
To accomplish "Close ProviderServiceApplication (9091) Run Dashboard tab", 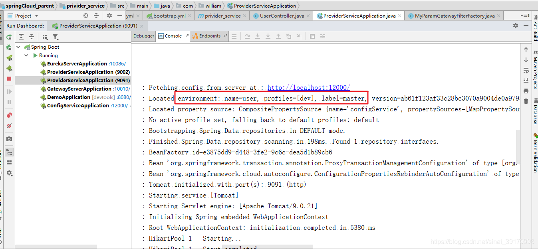I will coord(141,26).
